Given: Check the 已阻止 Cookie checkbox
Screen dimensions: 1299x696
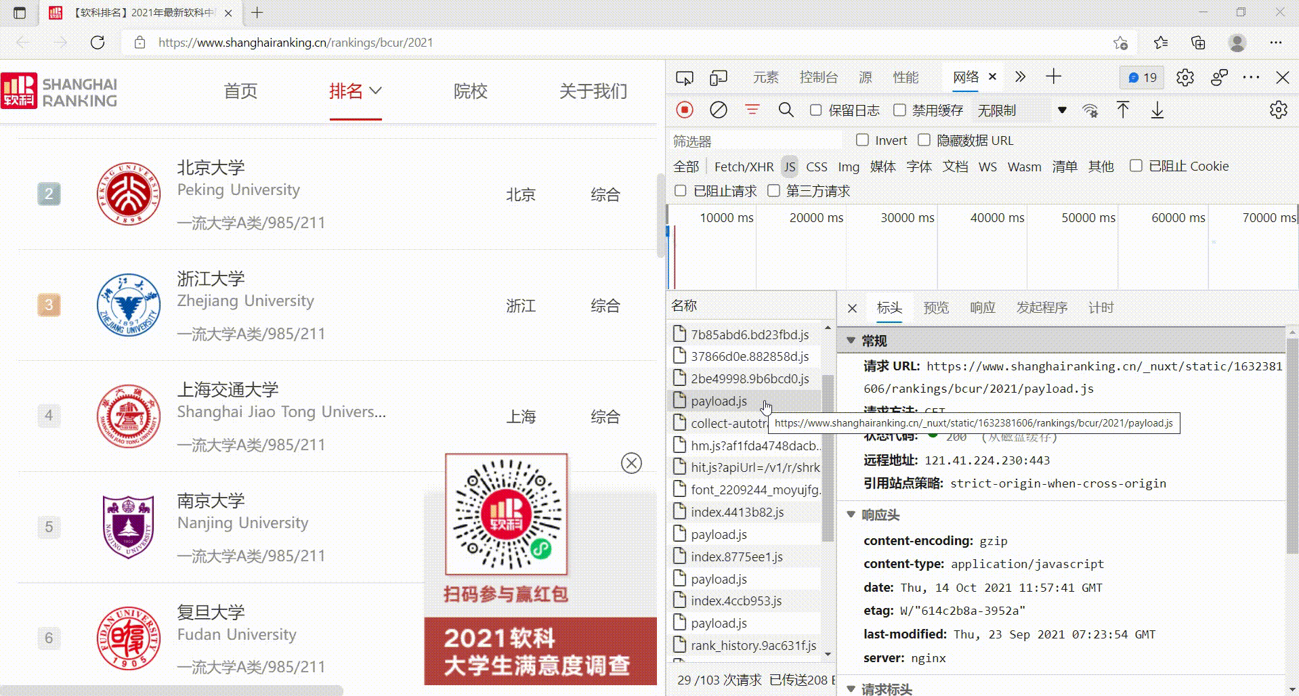Looking at the screenshot, I should click(1136, 166).
